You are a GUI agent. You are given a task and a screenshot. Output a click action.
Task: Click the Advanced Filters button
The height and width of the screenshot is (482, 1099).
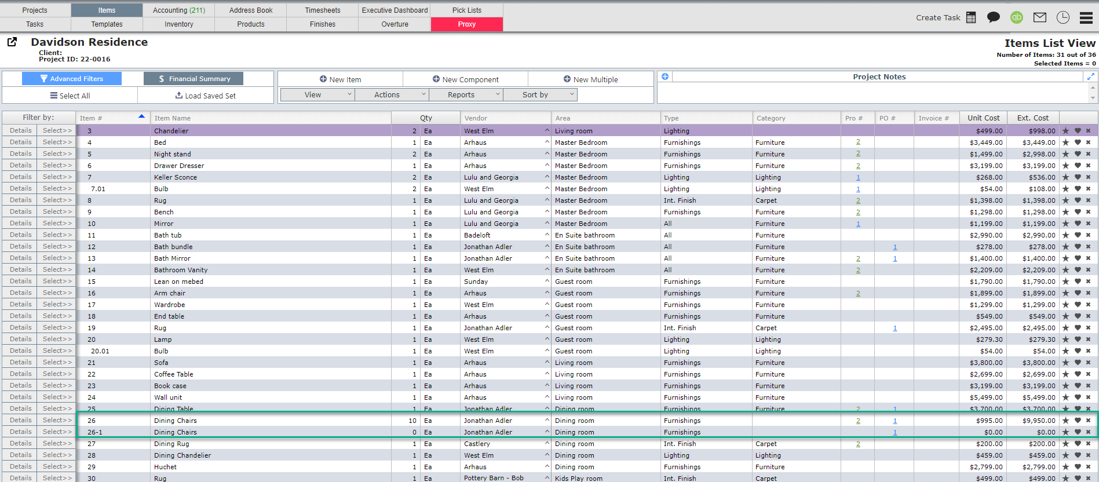point(72,78)
